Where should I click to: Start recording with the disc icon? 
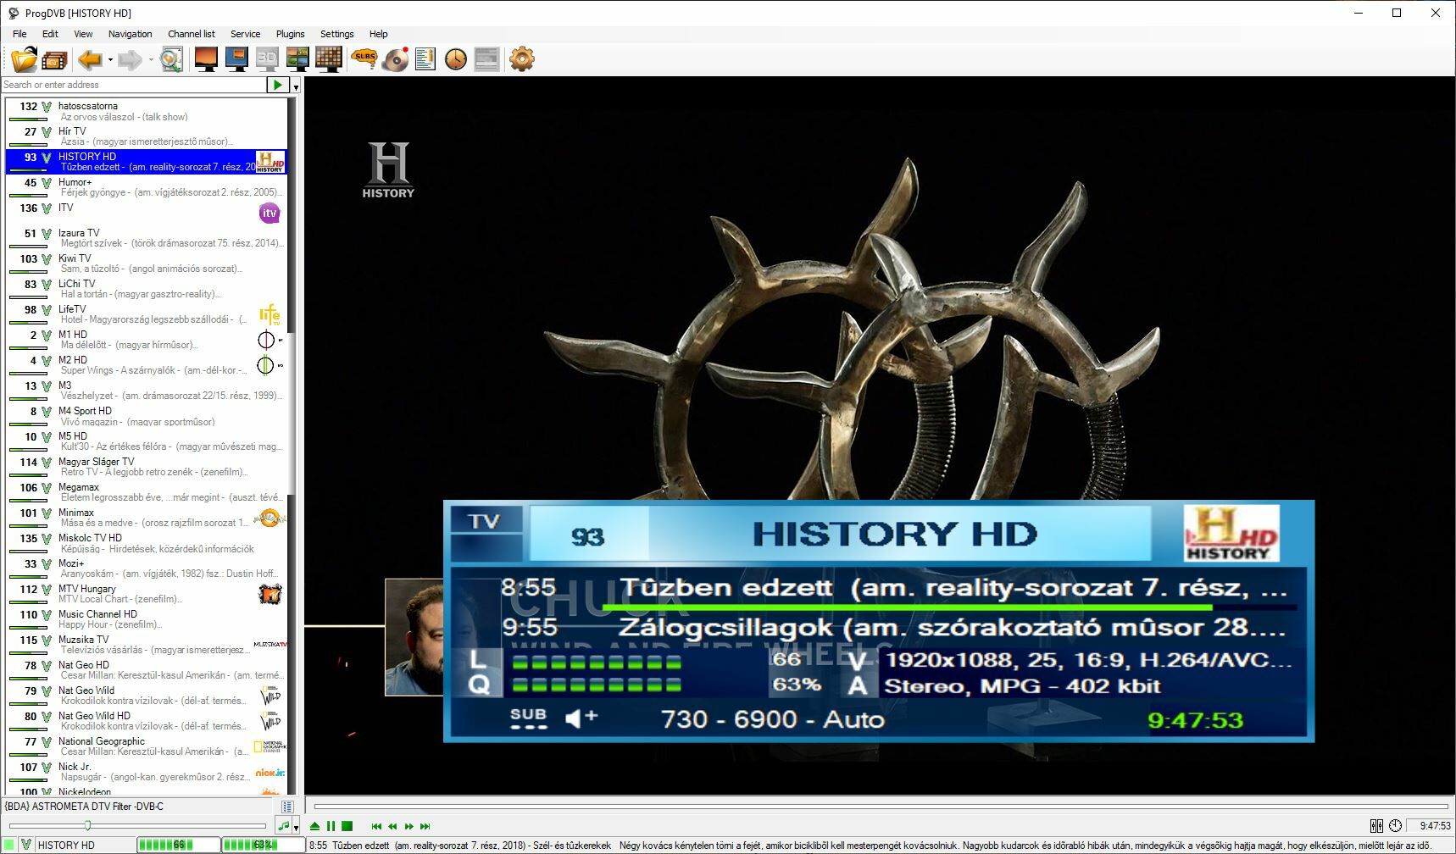(396, 59)
